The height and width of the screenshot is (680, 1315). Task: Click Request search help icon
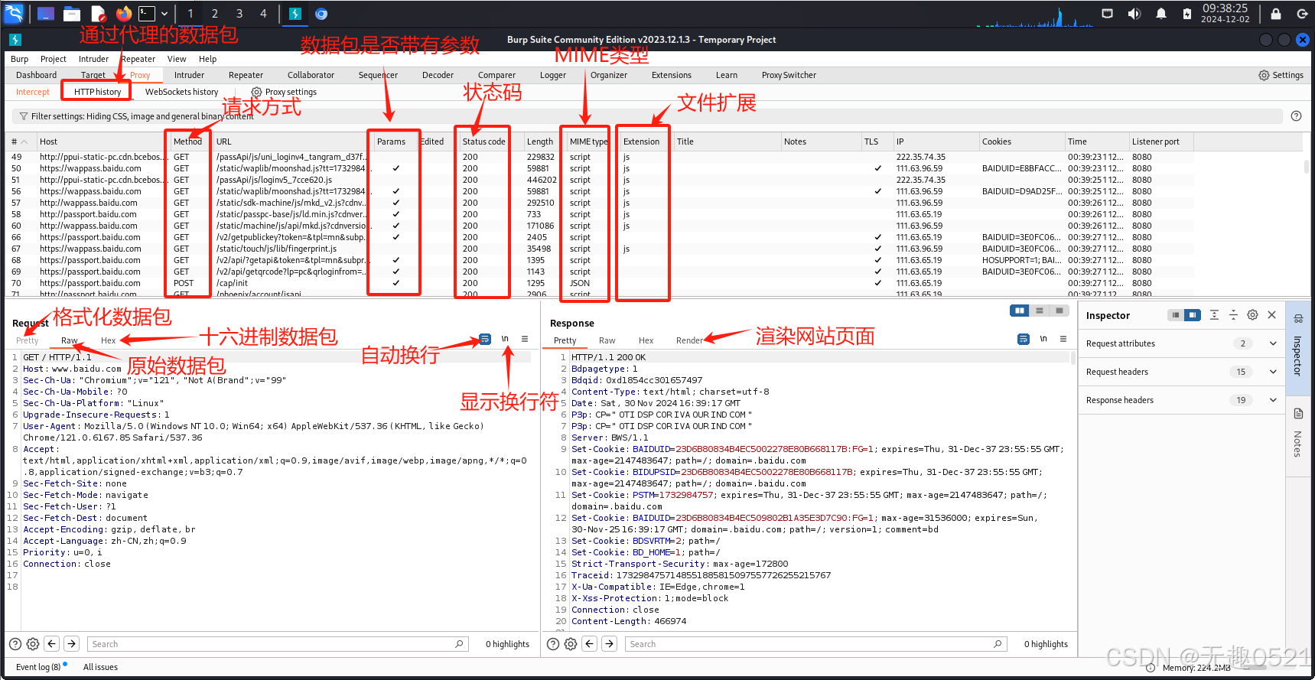[x=15, y=644]
